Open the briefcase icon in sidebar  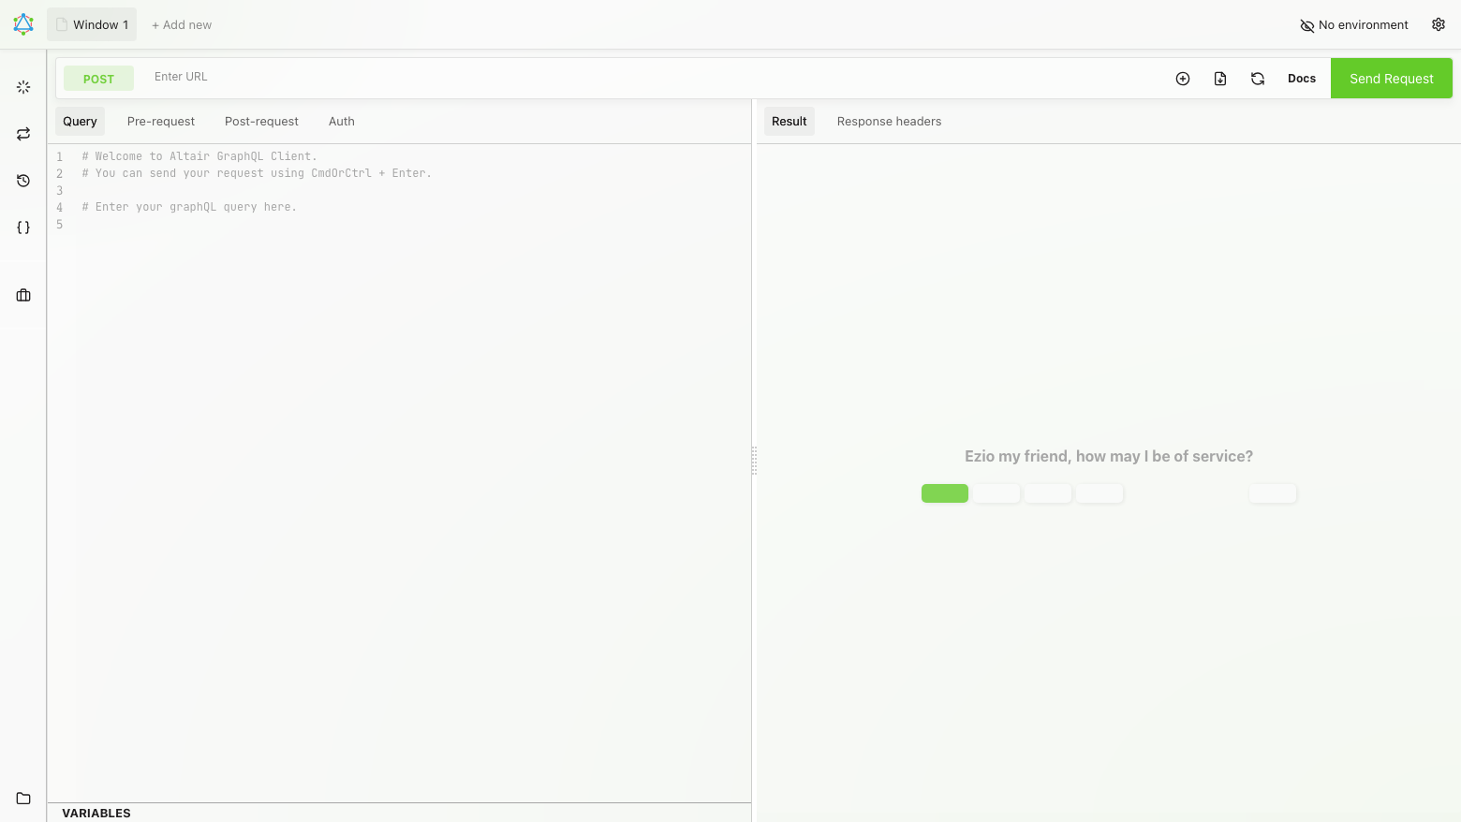click(x=23, y=296)
